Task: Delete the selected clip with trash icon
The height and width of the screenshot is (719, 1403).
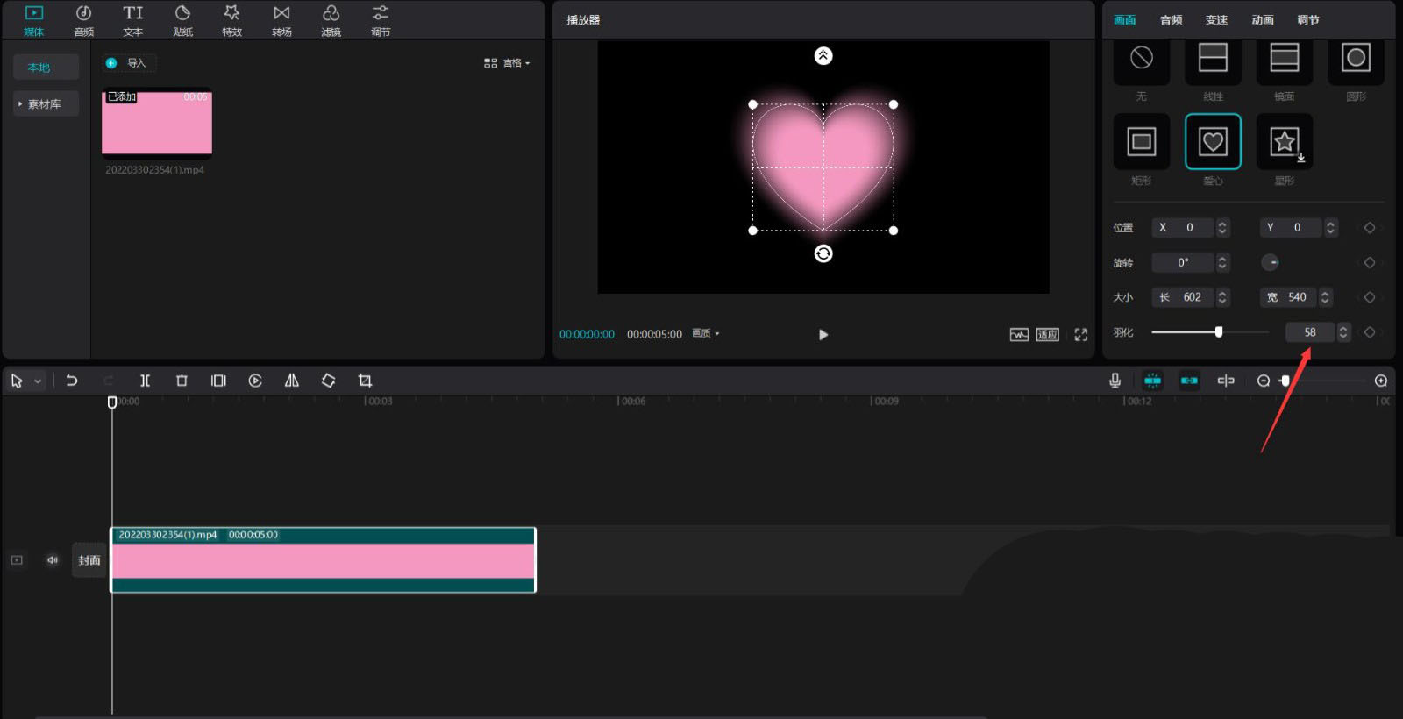Action: pyautogui.click(x=182, y=381)
